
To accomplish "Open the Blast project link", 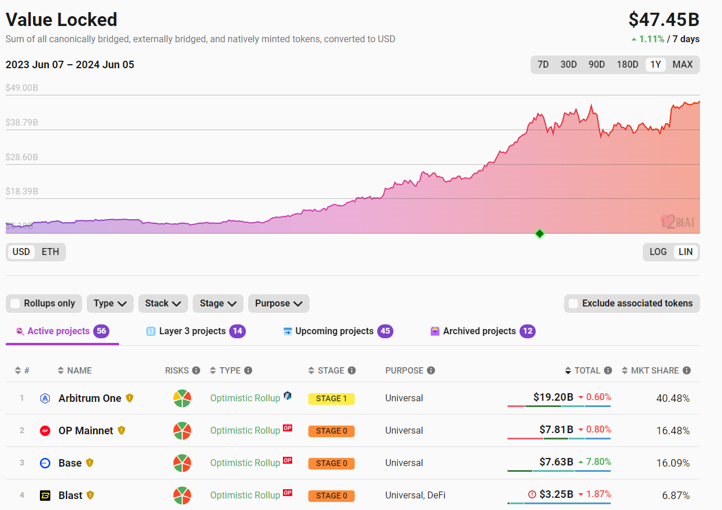I will pyautogui.click(x=70, y=496).
